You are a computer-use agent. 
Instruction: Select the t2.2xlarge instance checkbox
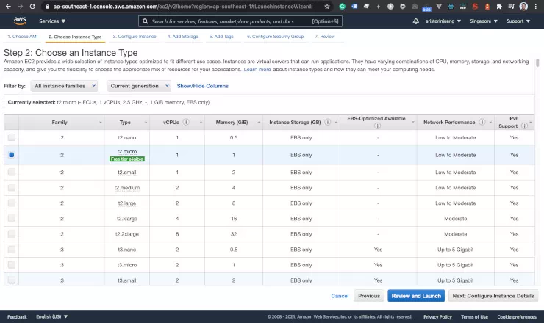12,234
